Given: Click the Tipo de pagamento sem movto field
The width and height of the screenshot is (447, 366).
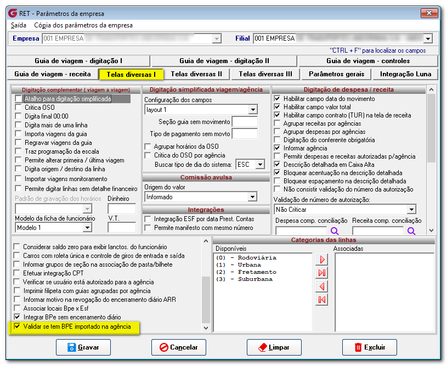Looking at the screenshot, I should tap(245, 134).
